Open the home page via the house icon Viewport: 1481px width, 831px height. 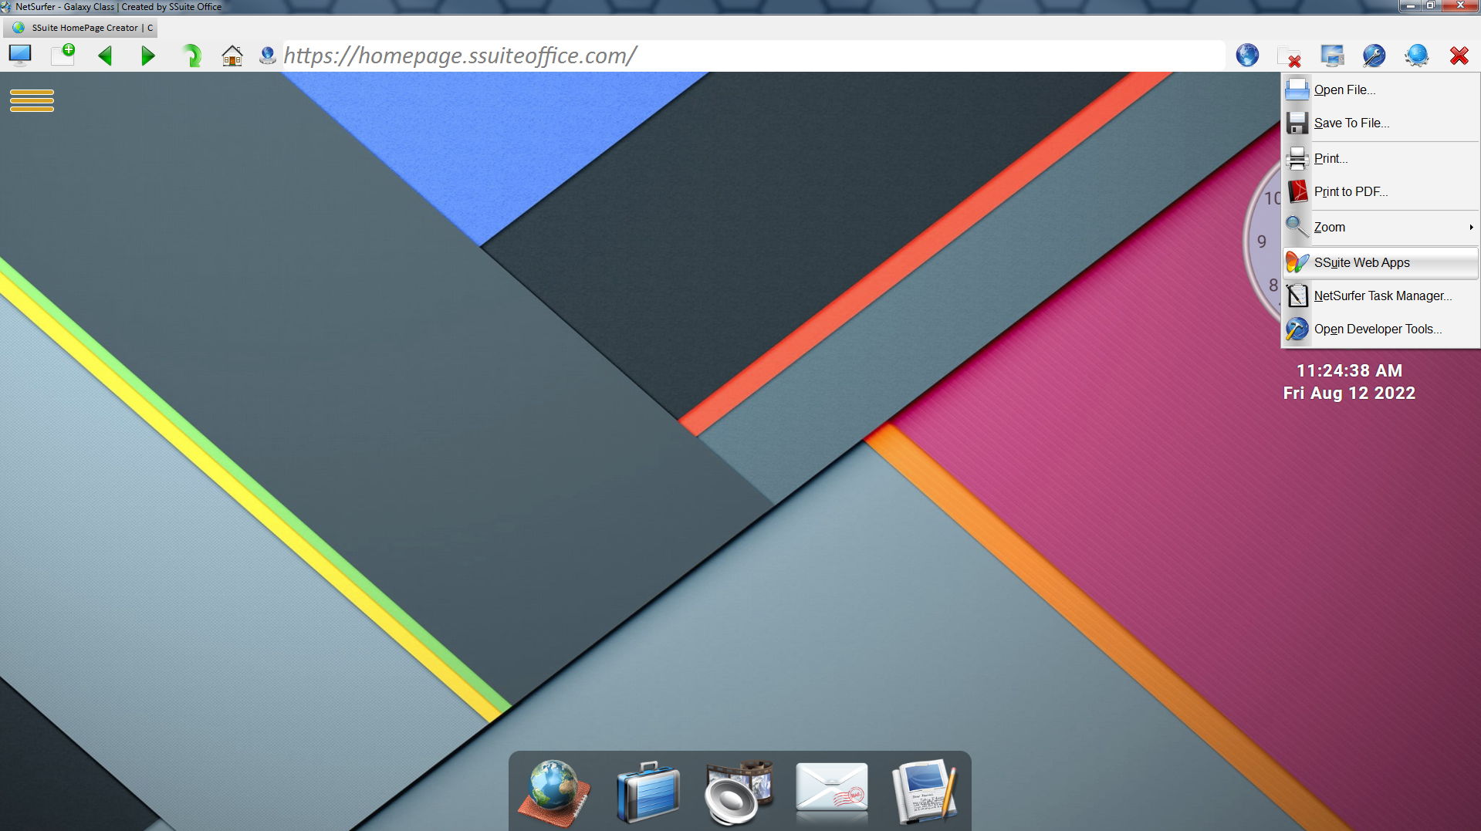(x=232, y=55)
